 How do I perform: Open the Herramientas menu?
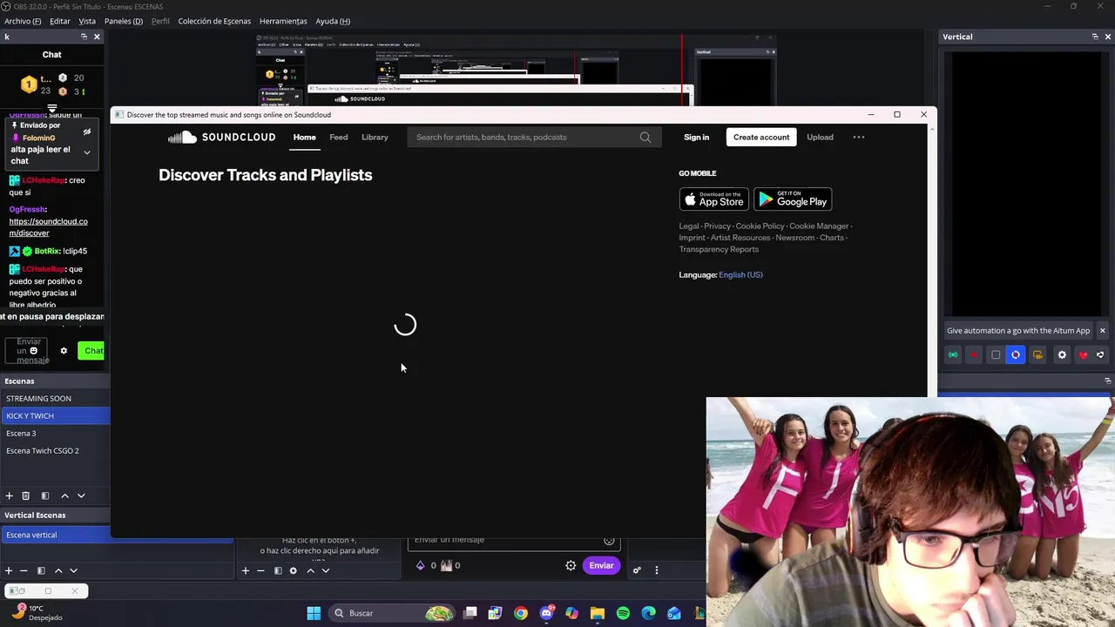(283, 21)
